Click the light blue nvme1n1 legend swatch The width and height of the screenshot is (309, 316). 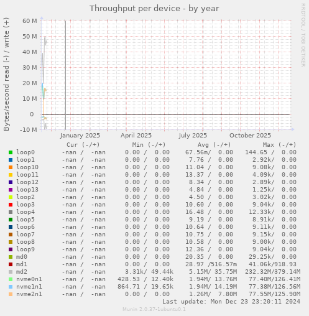11,287
